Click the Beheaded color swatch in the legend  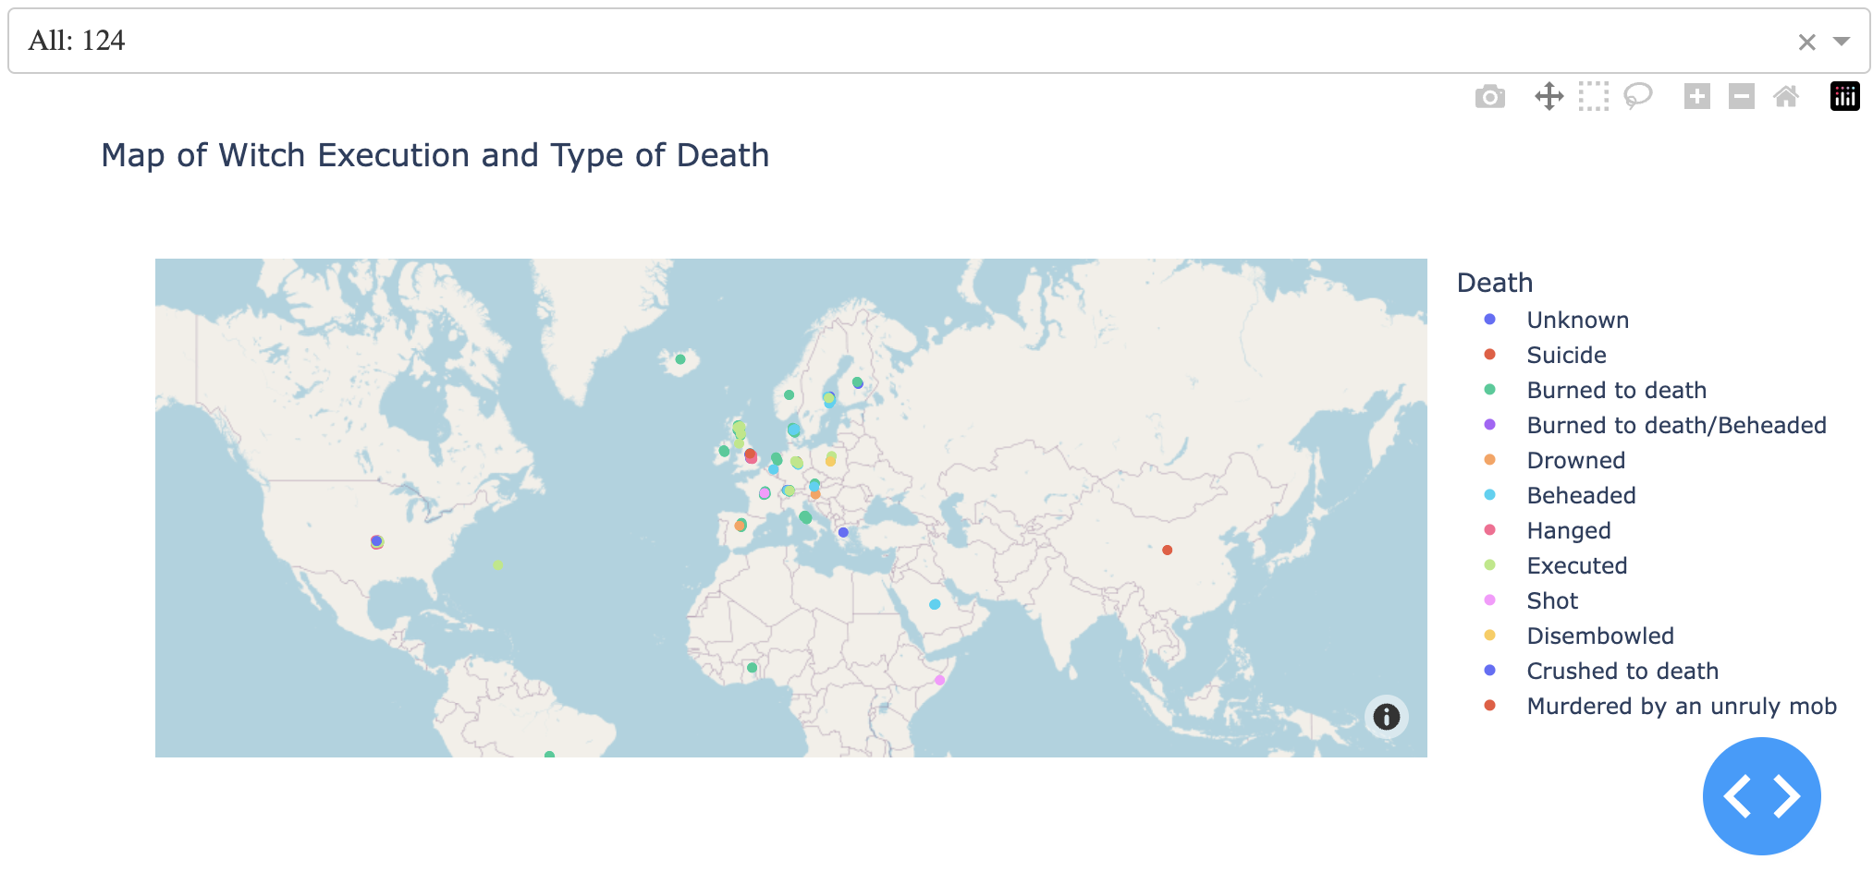tap(1490, 495)
